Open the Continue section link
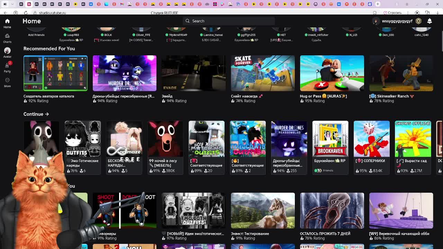Viewport: 443px width, 249px height. coord(36,114)
